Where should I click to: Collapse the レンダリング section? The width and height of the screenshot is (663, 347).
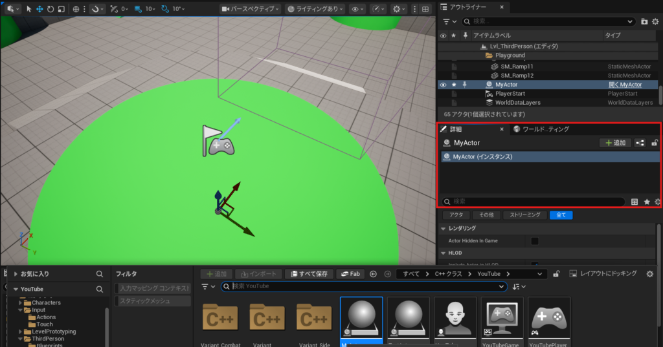pos(444,229)
